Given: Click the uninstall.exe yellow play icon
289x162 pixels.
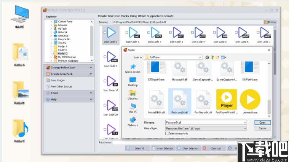Looking at the screenshot, I should (x=250, y=100).
